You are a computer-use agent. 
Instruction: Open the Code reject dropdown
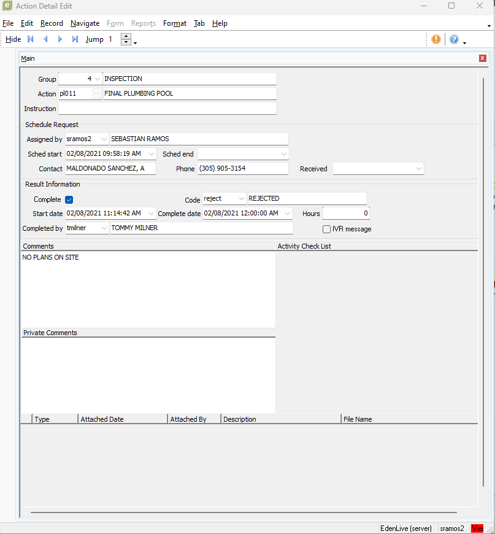240,199
